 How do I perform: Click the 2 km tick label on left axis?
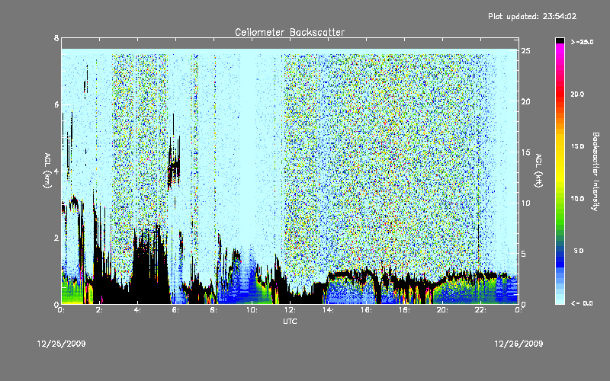56,238
